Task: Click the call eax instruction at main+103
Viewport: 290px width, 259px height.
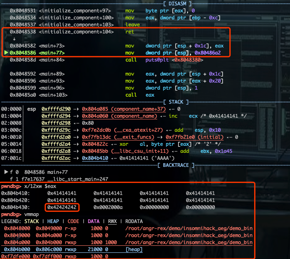Action: coord(140,95)
